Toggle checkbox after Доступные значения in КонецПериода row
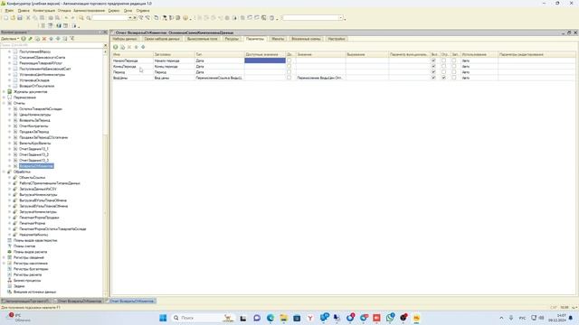 coord(289,66)
